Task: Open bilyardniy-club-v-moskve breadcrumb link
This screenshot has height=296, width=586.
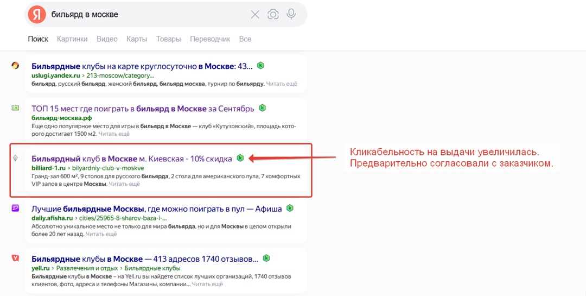Action: click(x=107, y=168)
